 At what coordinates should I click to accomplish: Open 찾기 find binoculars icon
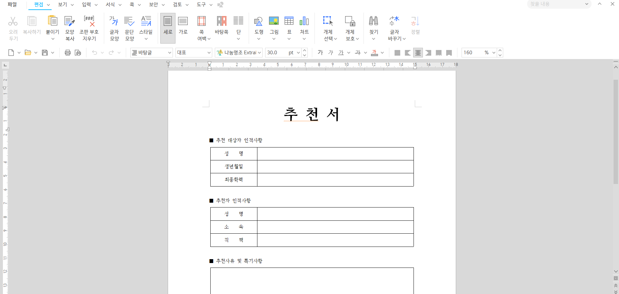tap(374, 21)
